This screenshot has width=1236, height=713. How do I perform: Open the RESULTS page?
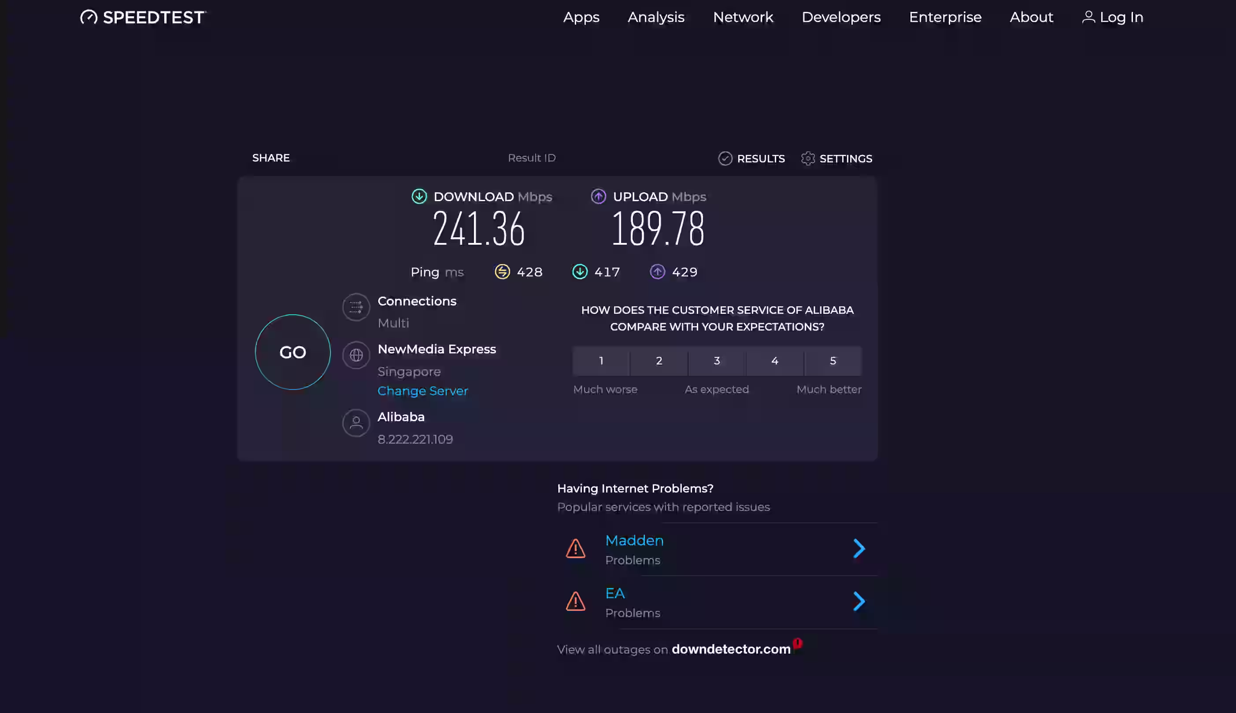[x=751, y=158]
